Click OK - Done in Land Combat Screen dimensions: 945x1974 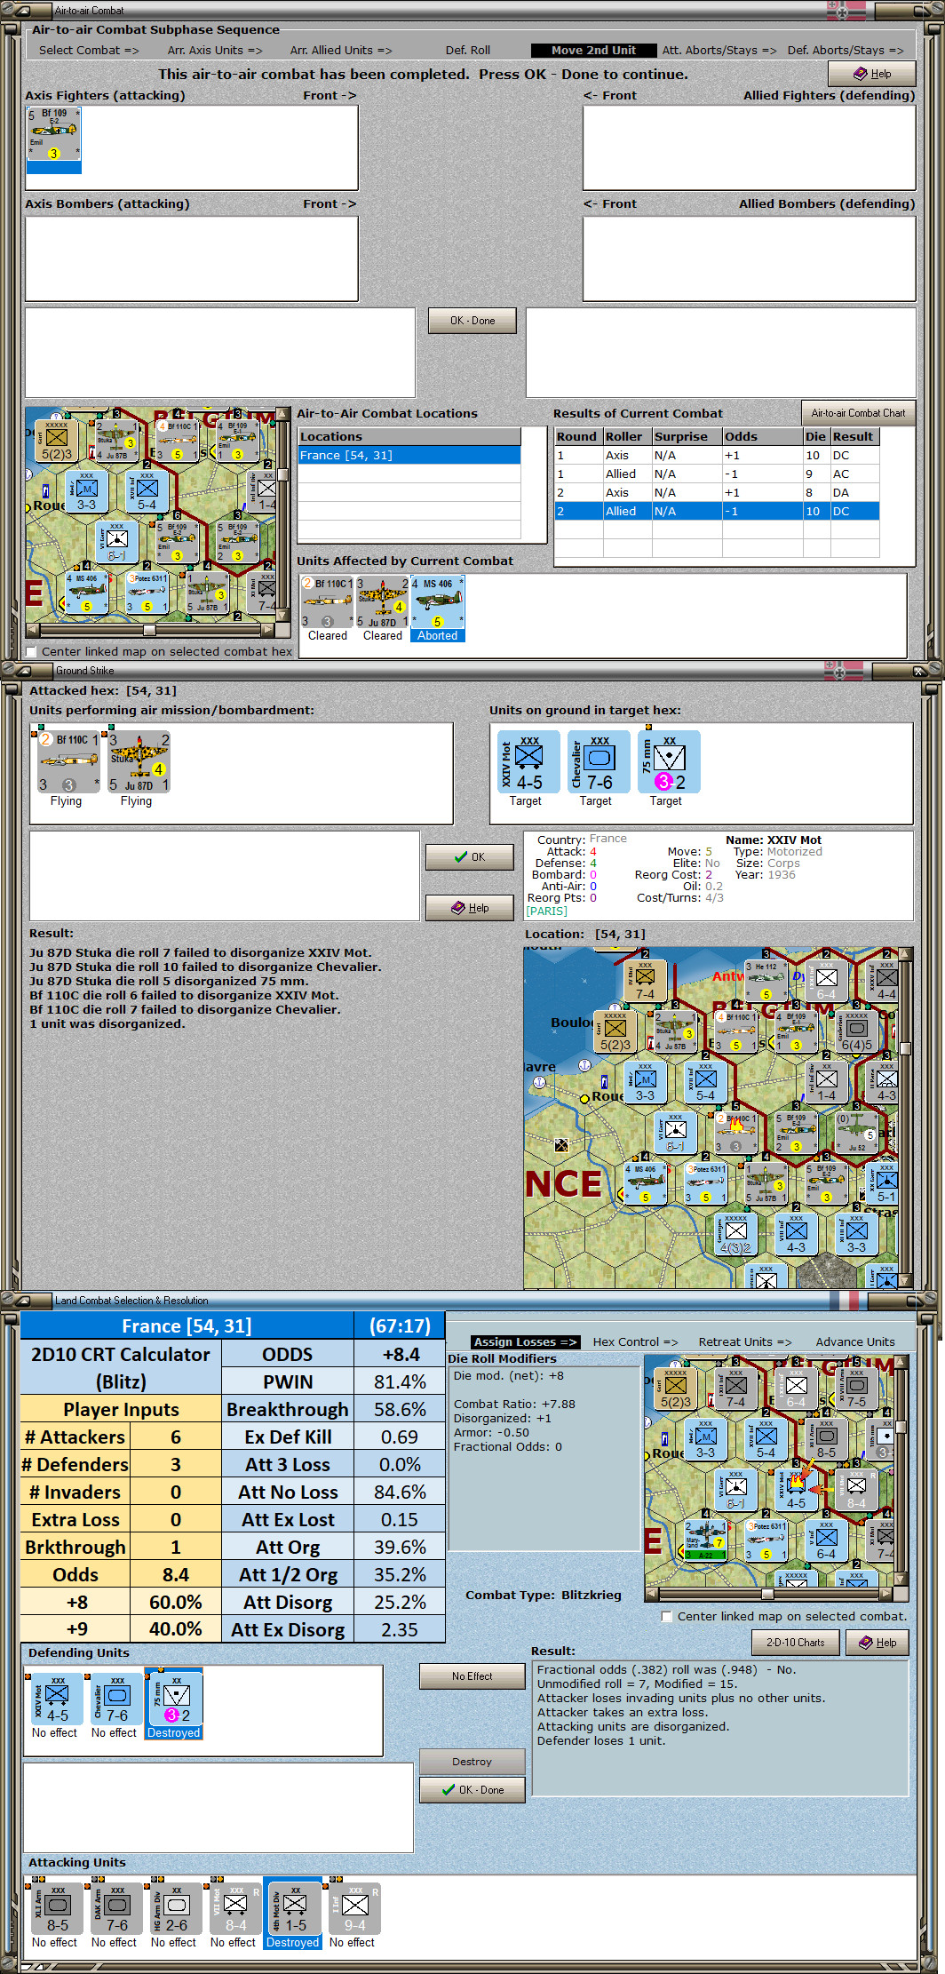[x=472, y=1789]
